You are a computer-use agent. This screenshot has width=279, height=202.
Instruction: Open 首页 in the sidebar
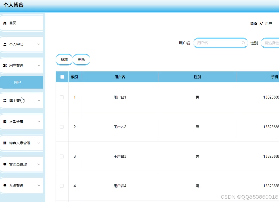click(21, 23)
